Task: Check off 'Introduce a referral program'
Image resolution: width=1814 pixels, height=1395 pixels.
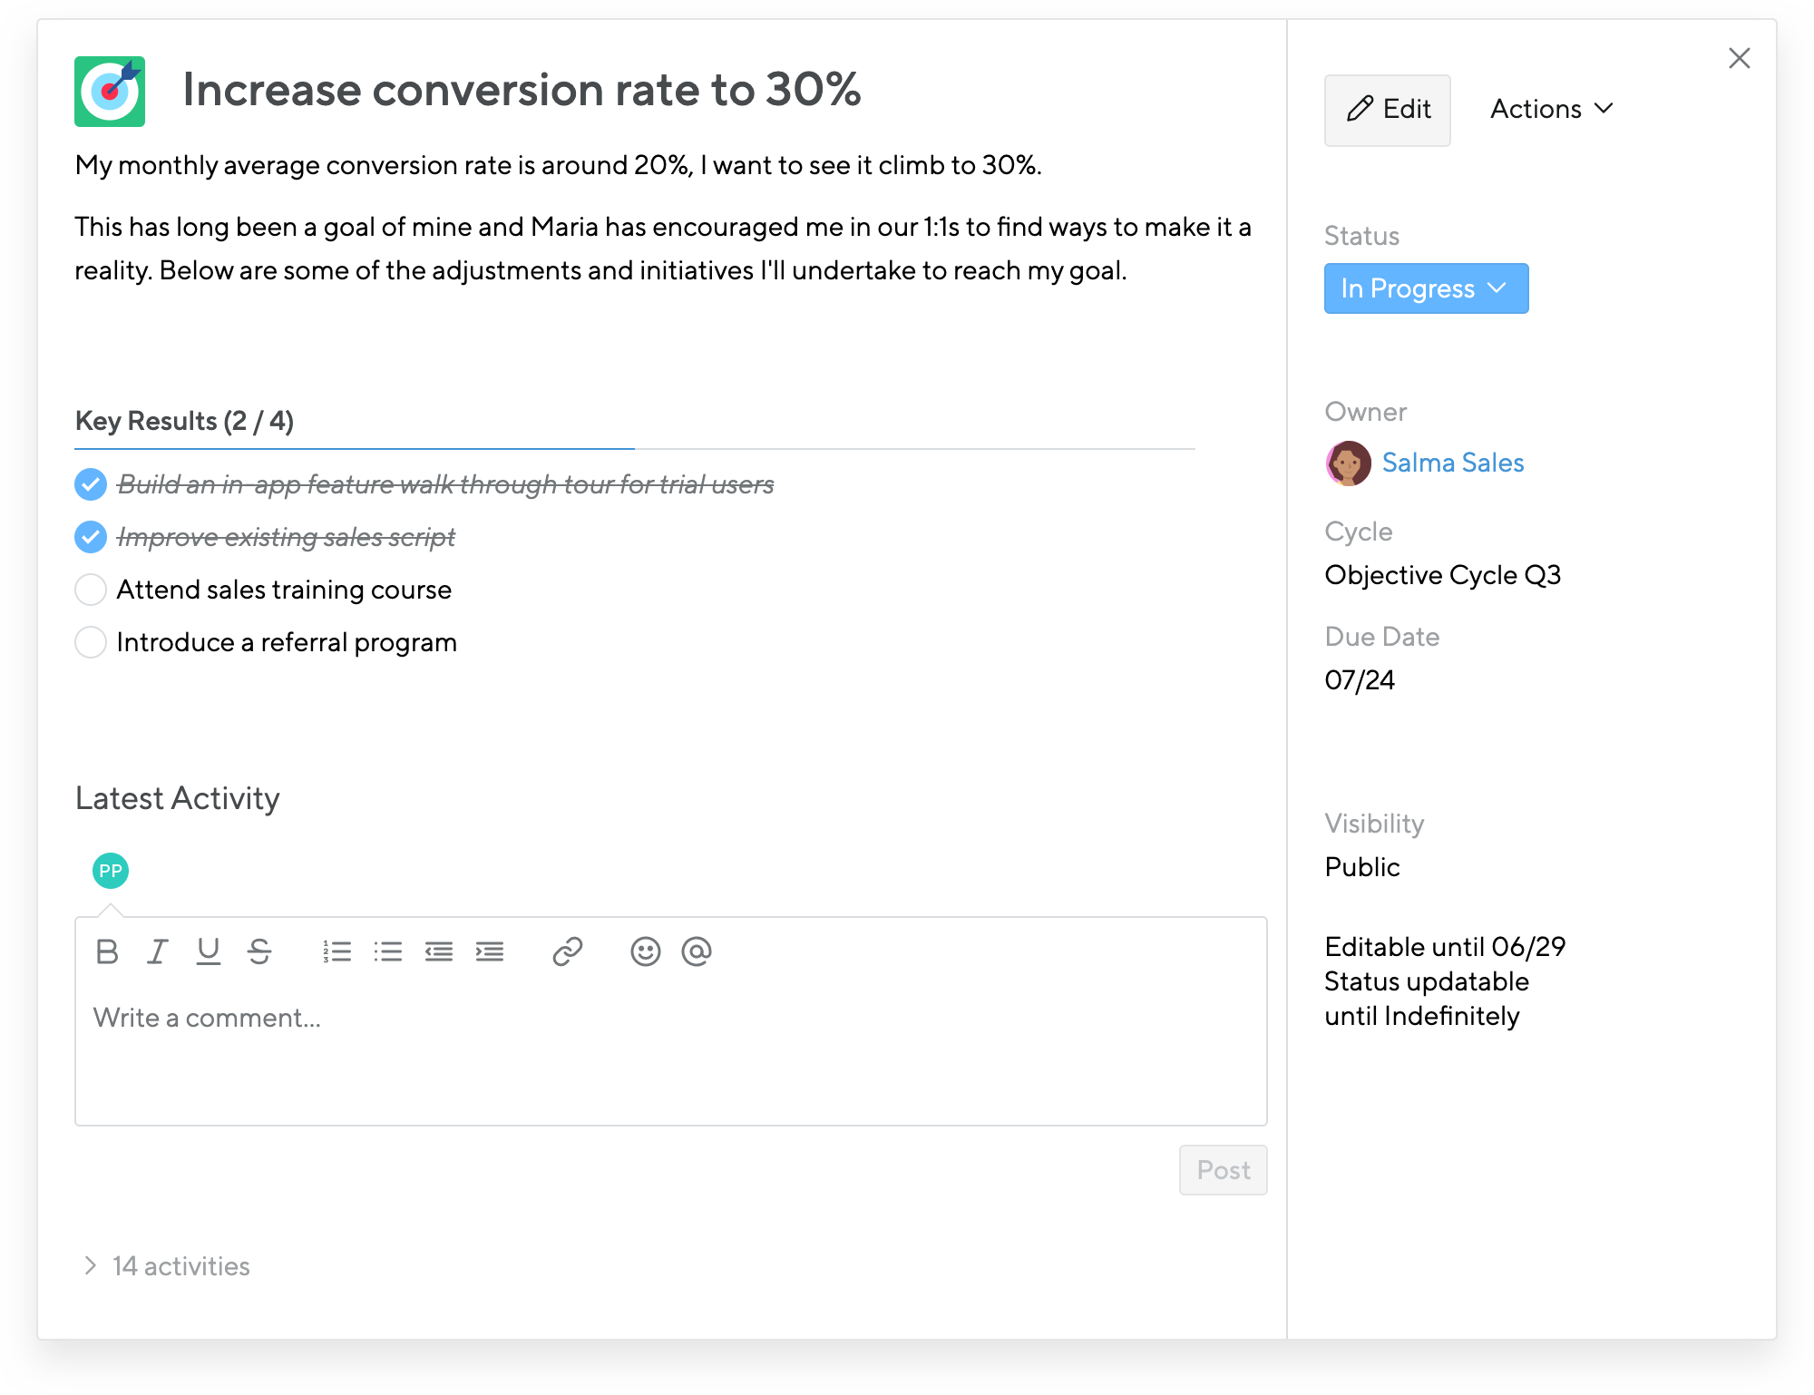Action: [91, 642]
